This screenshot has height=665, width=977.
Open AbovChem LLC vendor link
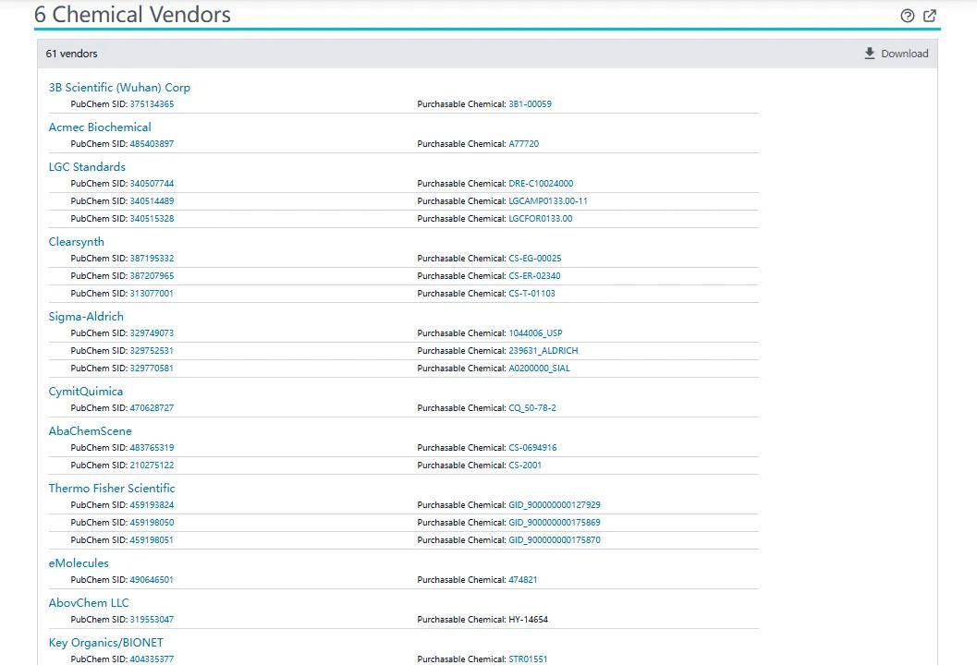click(89, 603)
